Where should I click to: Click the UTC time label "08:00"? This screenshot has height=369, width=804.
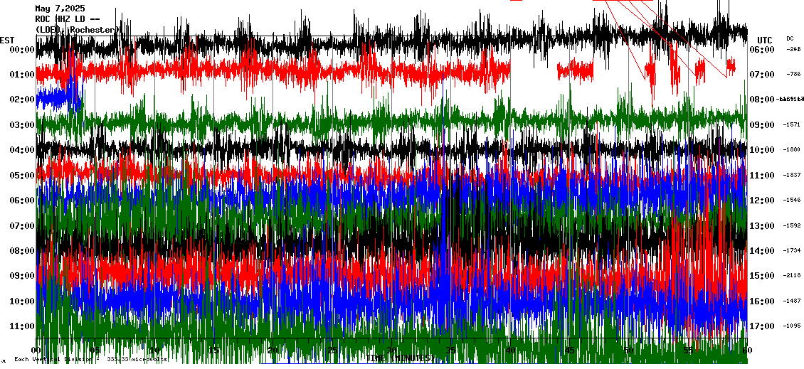[x=762, y=100]
